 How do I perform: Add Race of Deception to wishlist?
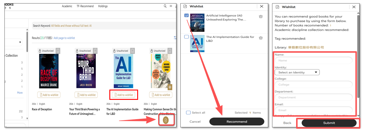pos(49,95)
